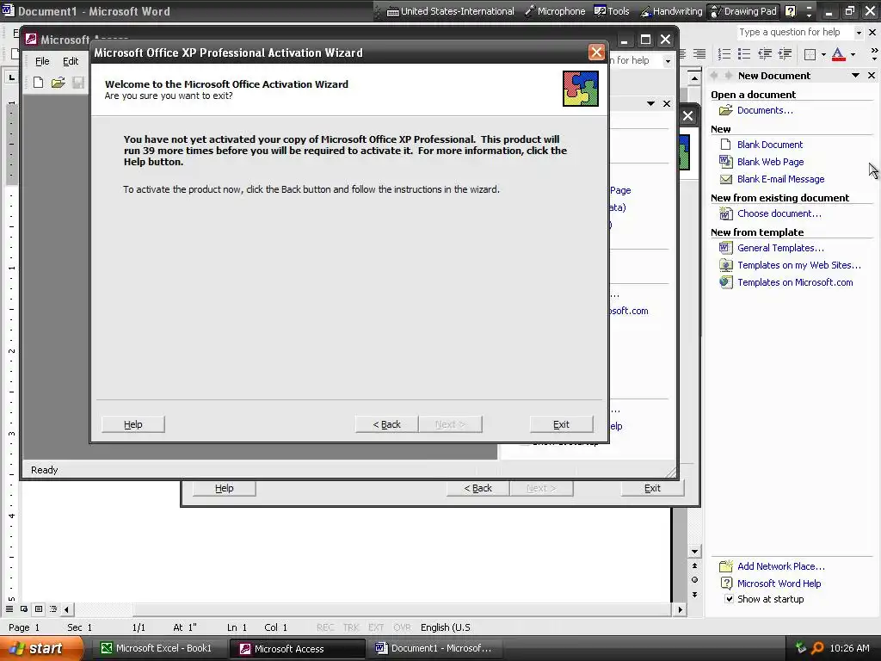Screen dimensions: 881x661
Task: Click the Add Network Place folder icon
Action: coord(726,566)
